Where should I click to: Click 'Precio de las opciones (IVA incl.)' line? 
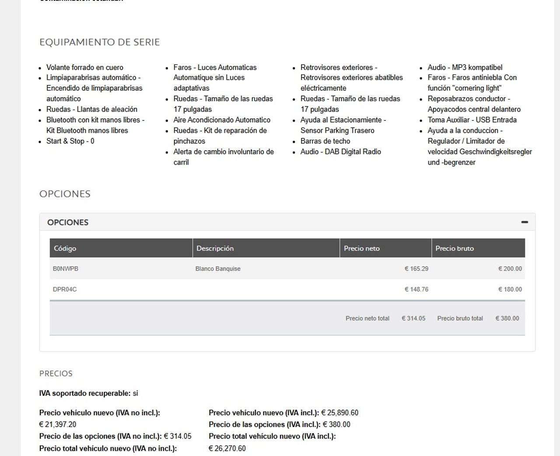click(280, 424)
